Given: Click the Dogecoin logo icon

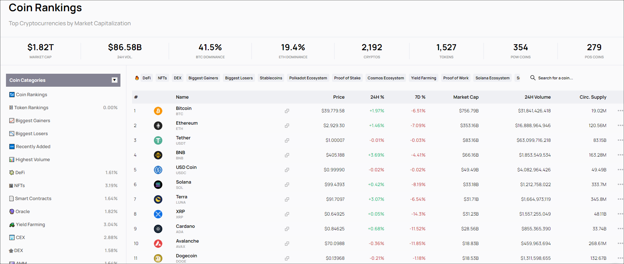Looking at the screenshot, I should (x=158, y=258).
